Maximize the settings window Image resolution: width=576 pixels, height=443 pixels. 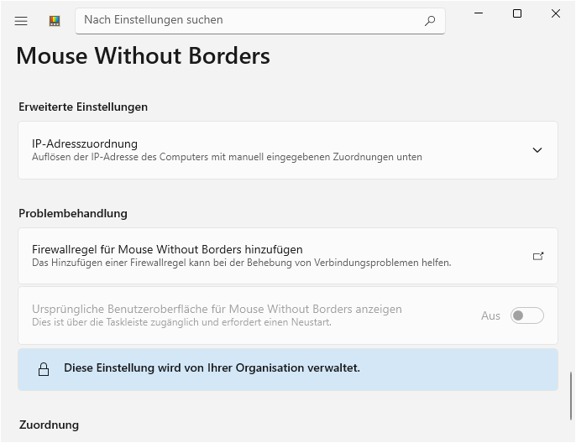tap(517, 13)
